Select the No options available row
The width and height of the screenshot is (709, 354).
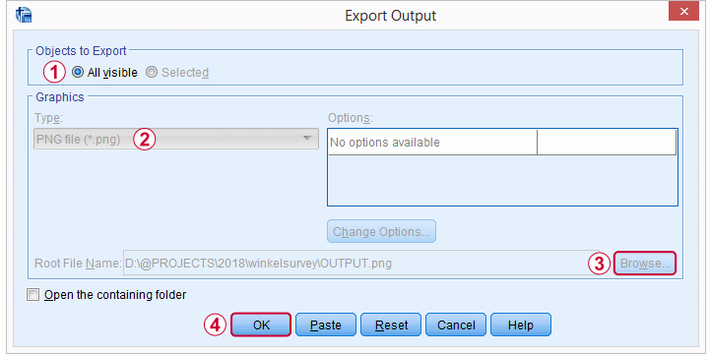[502, 143]
